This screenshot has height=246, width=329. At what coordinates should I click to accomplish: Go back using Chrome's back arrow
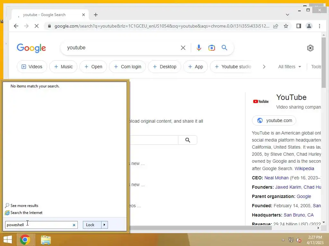click(x=16, y=26)
